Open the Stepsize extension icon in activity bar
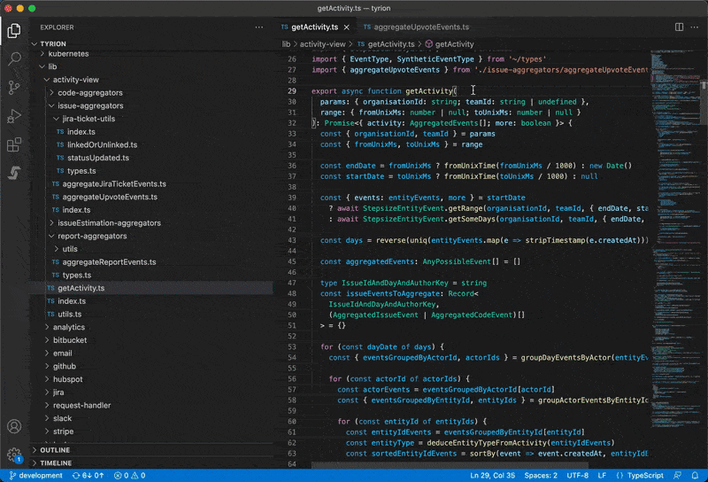 [x=14, y=173]
